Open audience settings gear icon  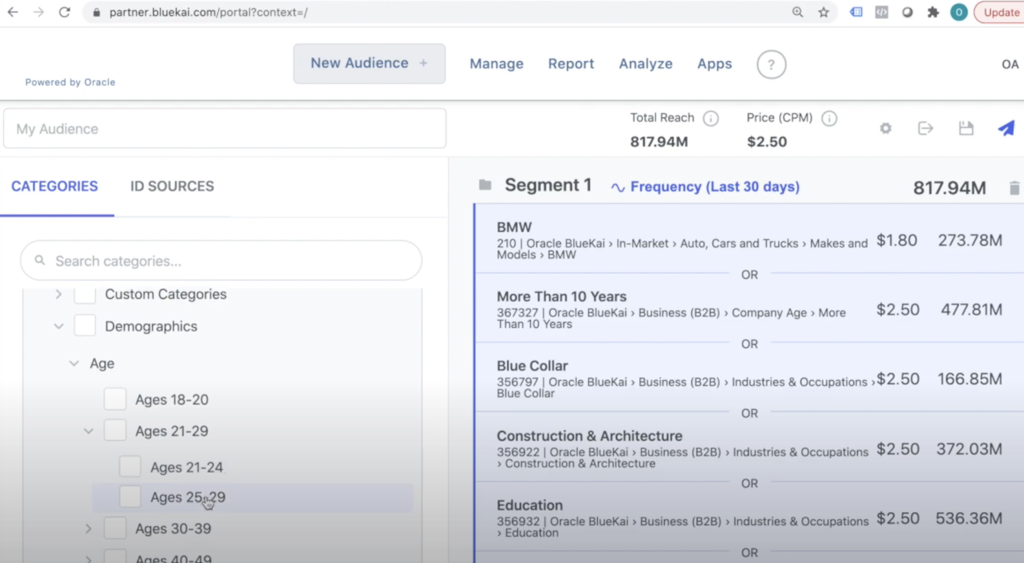[x=886, y=128]
